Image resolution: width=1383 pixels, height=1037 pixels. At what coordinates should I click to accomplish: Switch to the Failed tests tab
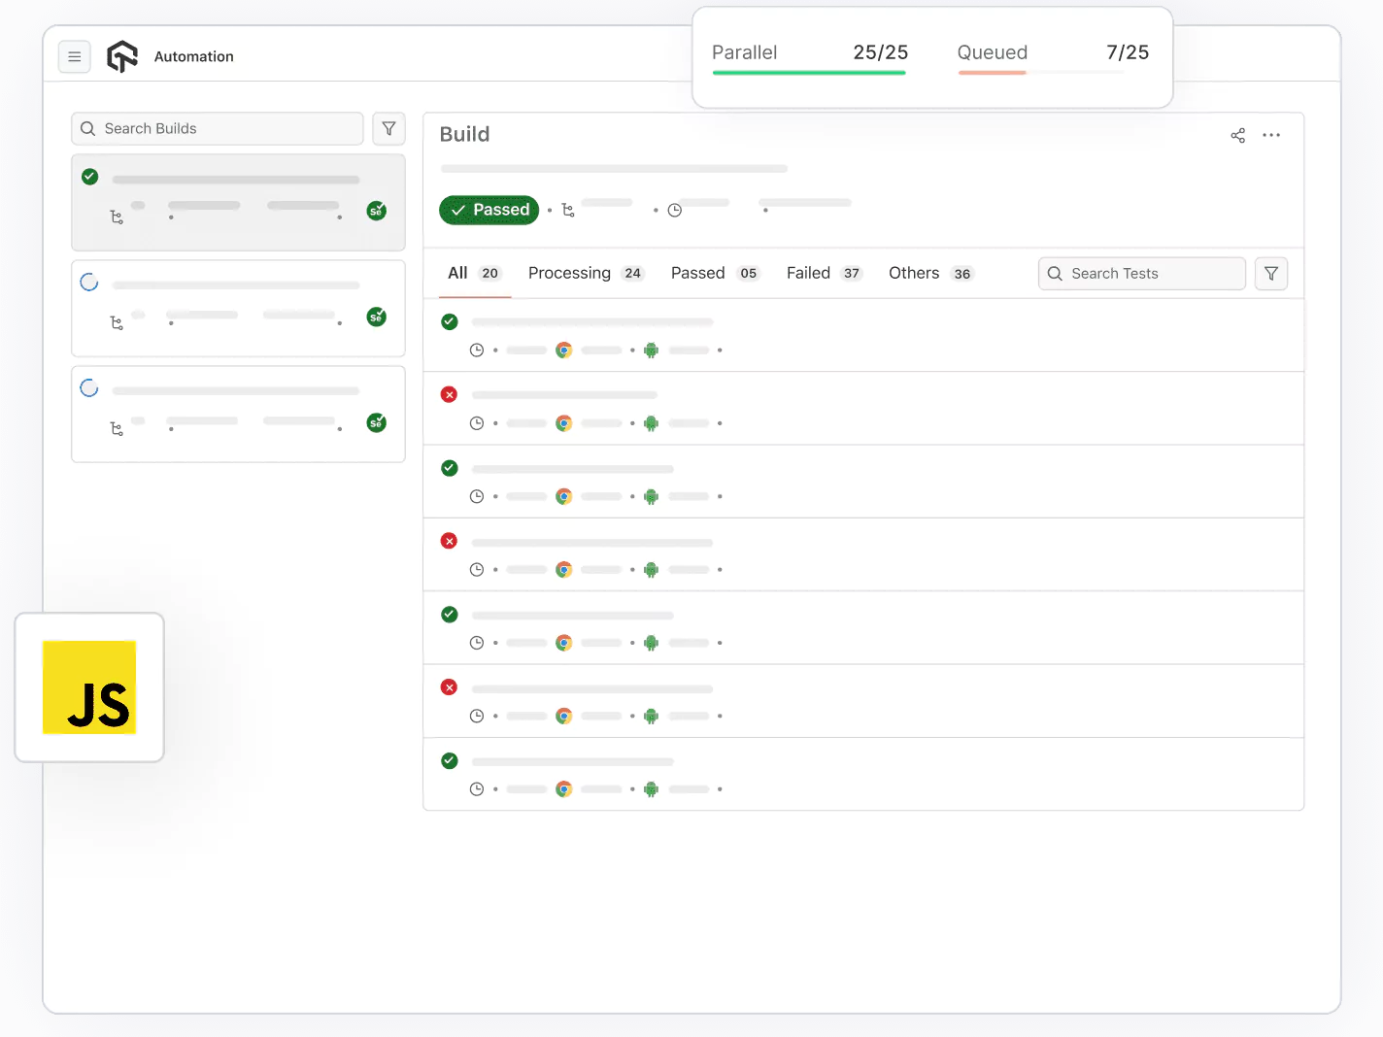808,273
